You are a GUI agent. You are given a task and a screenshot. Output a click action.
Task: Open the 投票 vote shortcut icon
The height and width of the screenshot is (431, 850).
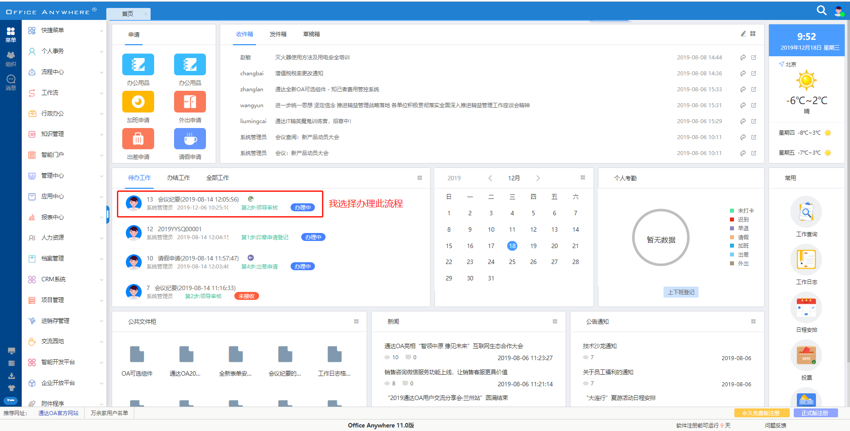806,355
